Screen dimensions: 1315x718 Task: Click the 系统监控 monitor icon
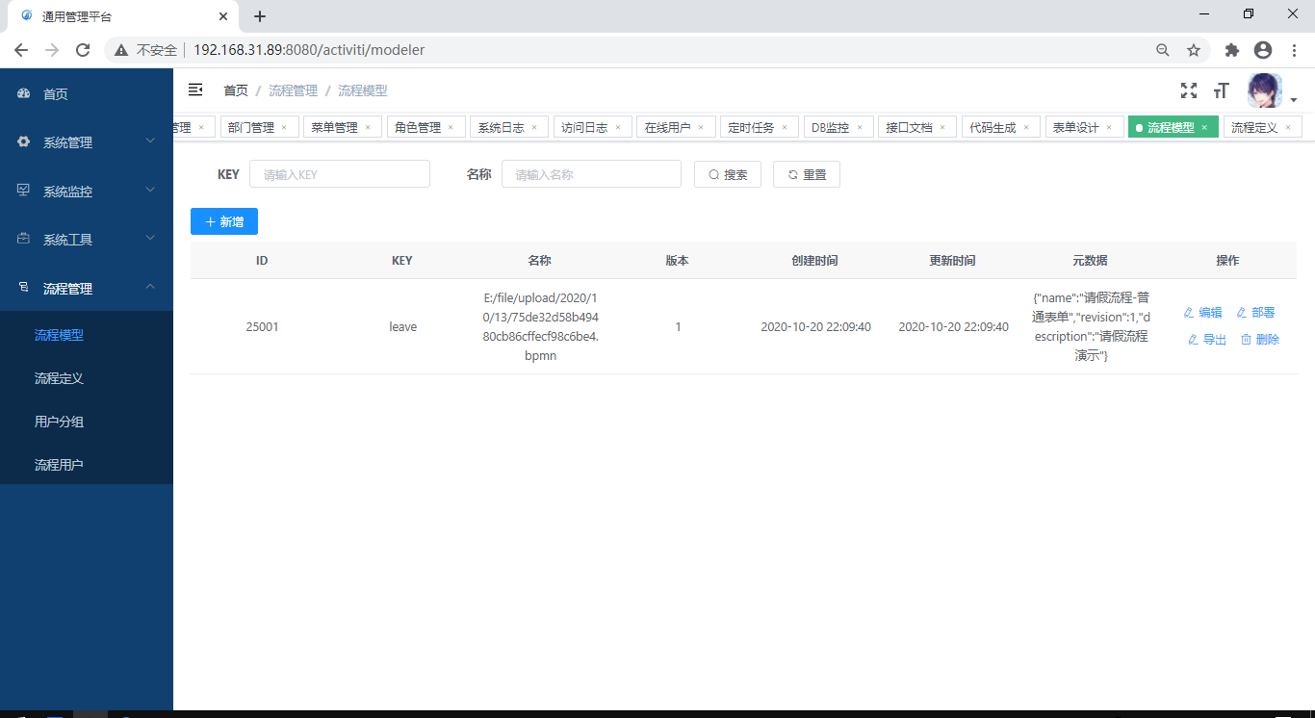click(x=22, y=190)
